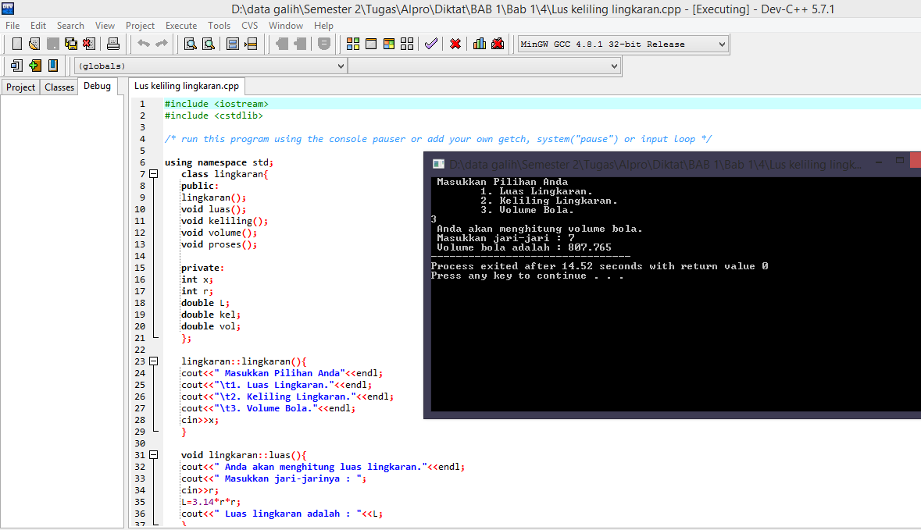Viewport: 921px width, 530px height.
Task: Click the Goto function toolbar icon
Action: 233,44
